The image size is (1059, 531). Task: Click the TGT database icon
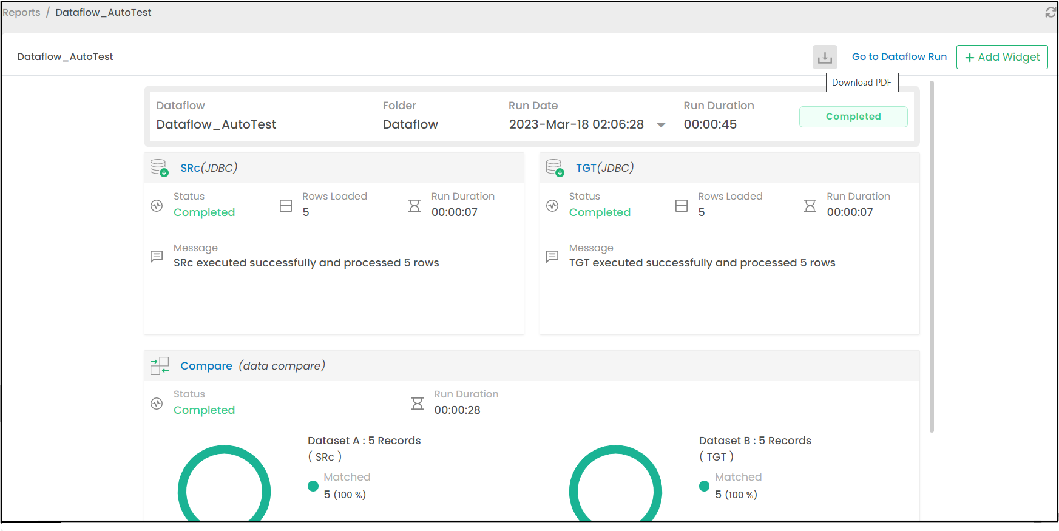[x=555, y=167]
